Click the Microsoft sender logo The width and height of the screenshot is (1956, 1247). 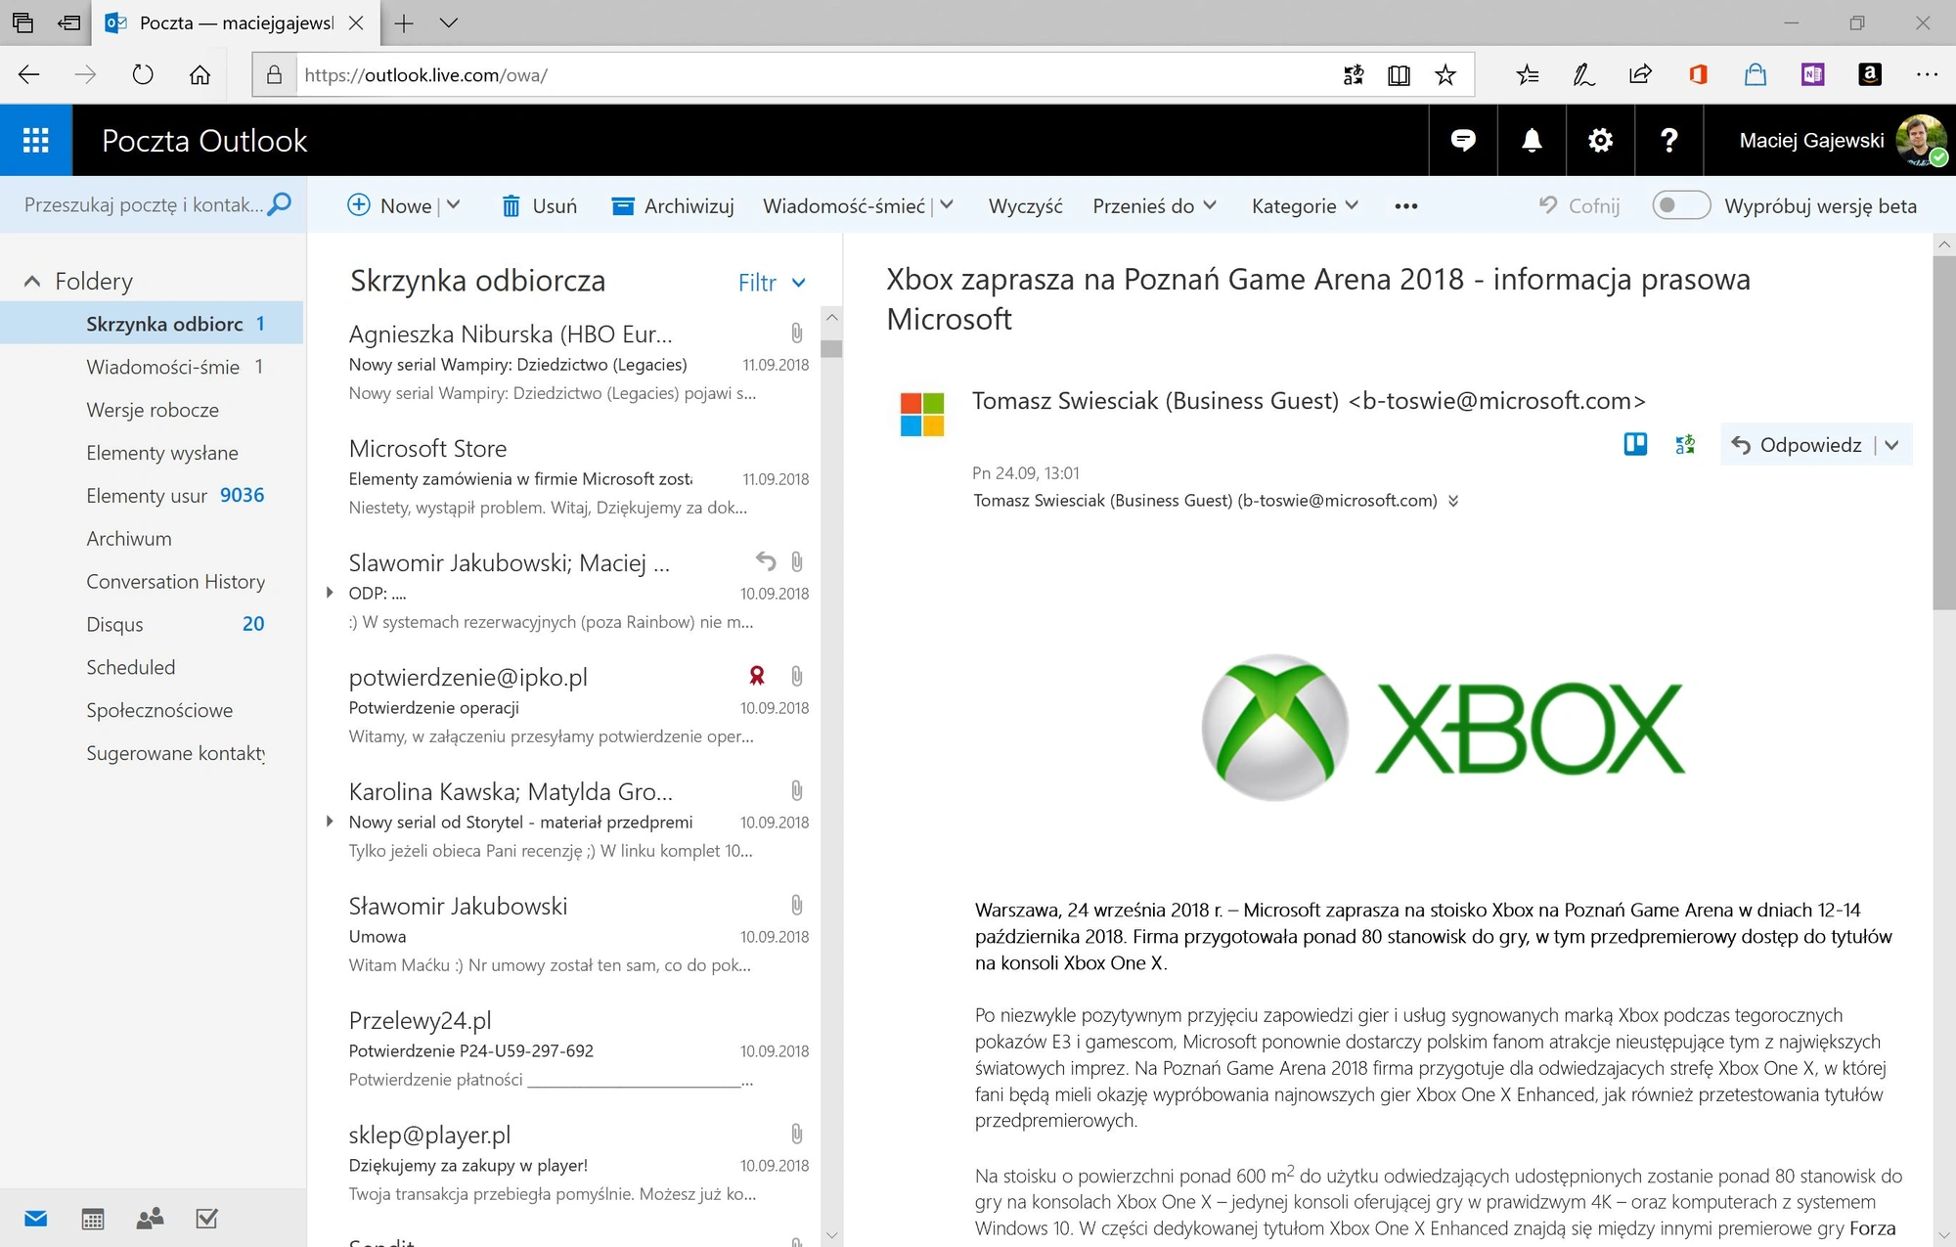(922, 414)
